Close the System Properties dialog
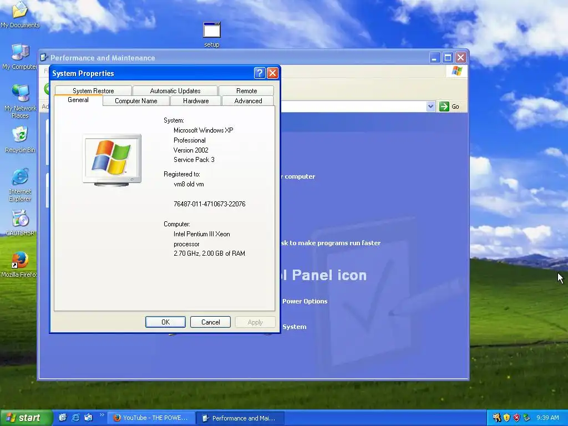 click(x=272, y=73)
